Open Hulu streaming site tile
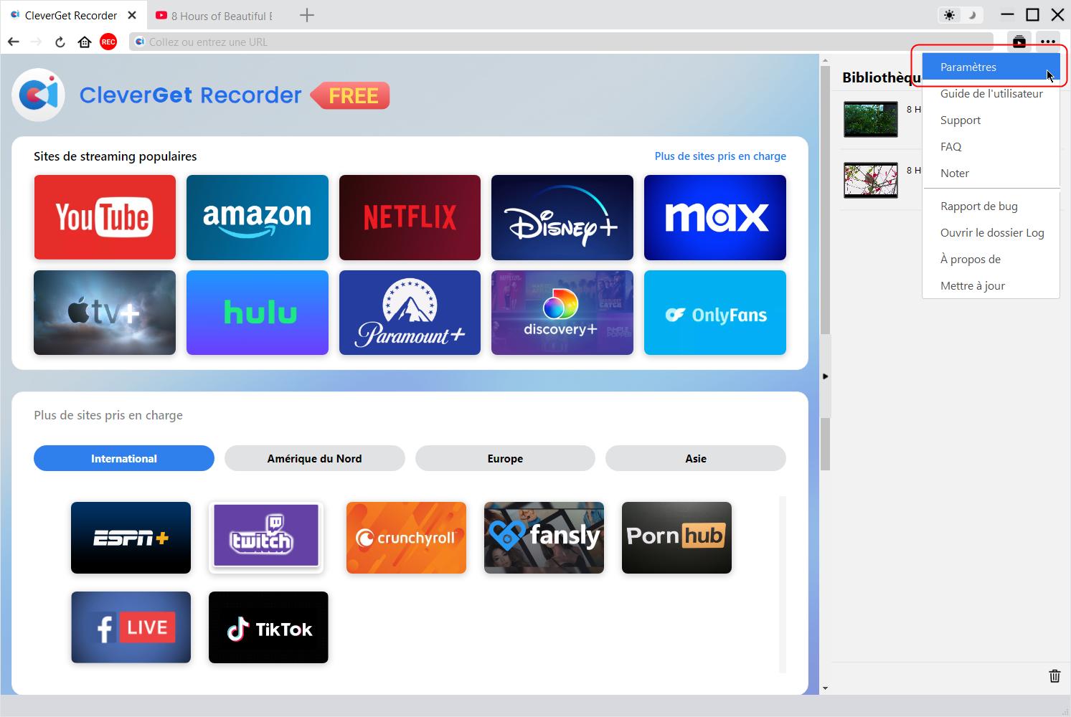The image size is (1071, 717). pos(258,313)
